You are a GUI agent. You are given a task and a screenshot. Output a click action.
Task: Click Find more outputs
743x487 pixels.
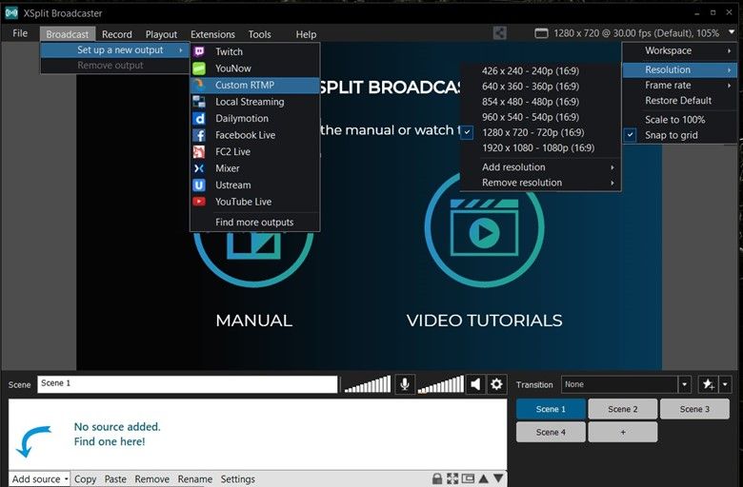[x=255, y=222]
